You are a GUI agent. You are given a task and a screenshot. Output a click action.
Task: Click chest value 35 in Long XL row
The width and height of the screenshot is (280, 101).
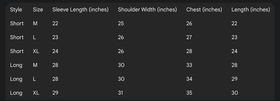click(x=189, y=93)
